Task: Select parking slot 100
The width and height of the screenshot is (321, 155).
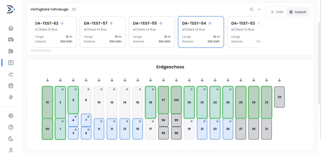Action: 176,100
